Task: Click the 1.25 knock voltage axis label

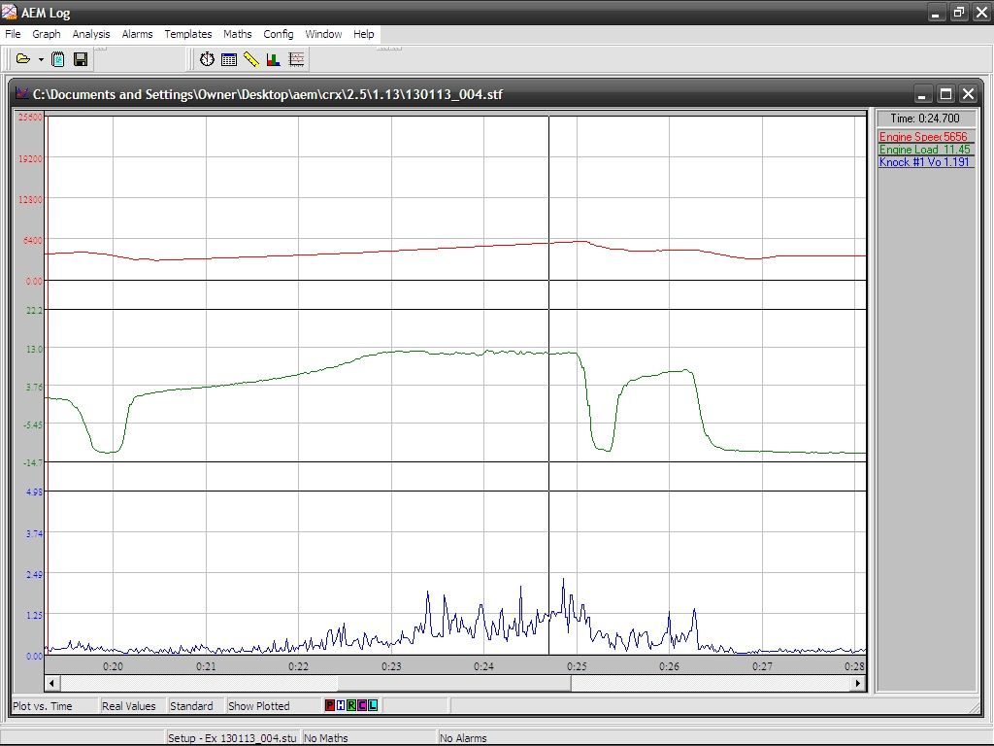Action: point(34,615)
